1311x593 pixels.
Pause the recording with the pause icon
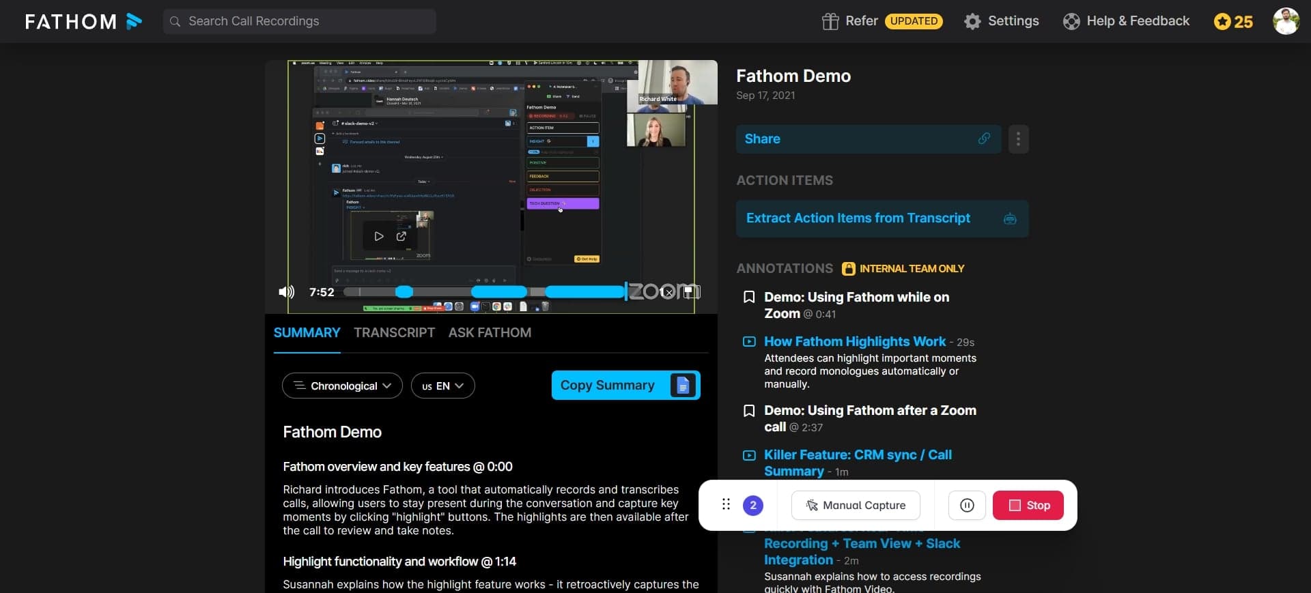tap(967, 506)
